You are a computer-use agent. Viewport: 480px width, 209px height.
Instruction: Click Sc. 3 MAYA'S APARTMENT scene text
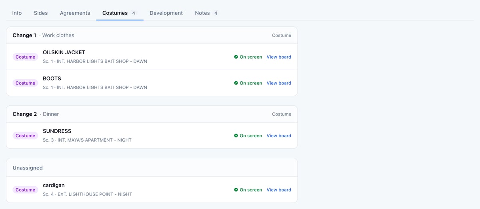pos(87,140)
